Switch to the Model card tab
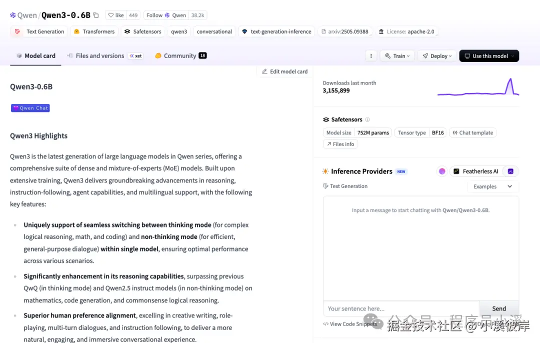 36,56
